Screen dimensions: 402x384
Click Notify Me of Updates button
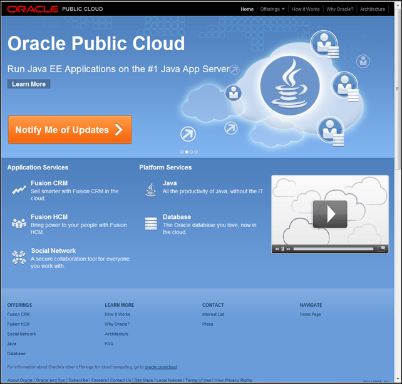70,129
